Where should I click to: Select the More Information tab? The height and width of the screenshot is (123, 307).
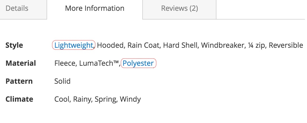(94, 8)
